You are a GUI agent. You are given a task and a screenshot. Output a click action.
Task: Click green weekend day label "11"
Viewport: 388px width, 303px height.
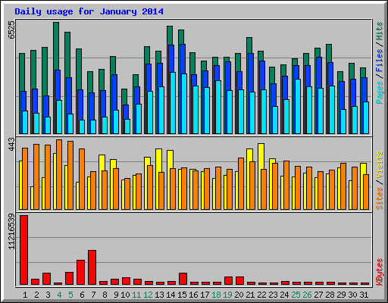tap(136, 295)
